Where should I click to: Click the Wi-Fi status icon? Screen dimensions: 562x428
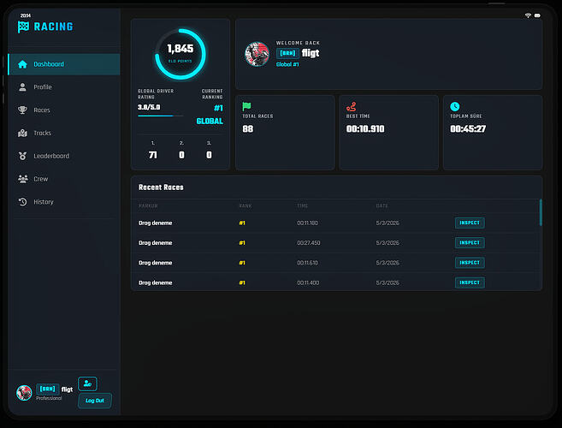tap(528, 15)
